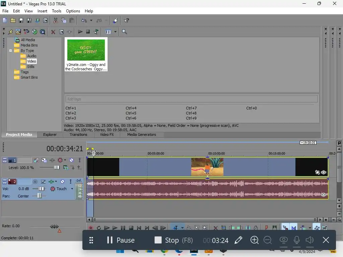Click Go to Start in the transport bar
This screenshot has height=257, width=343.
click(139, 228)
